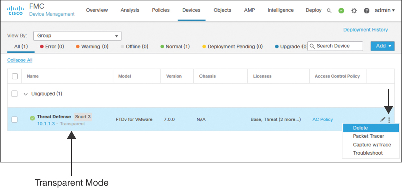Image resolution: width=402 pixels, height=188 pixels.
Task: Open the search magnifier in top bar
Action: tap(329, 11)
